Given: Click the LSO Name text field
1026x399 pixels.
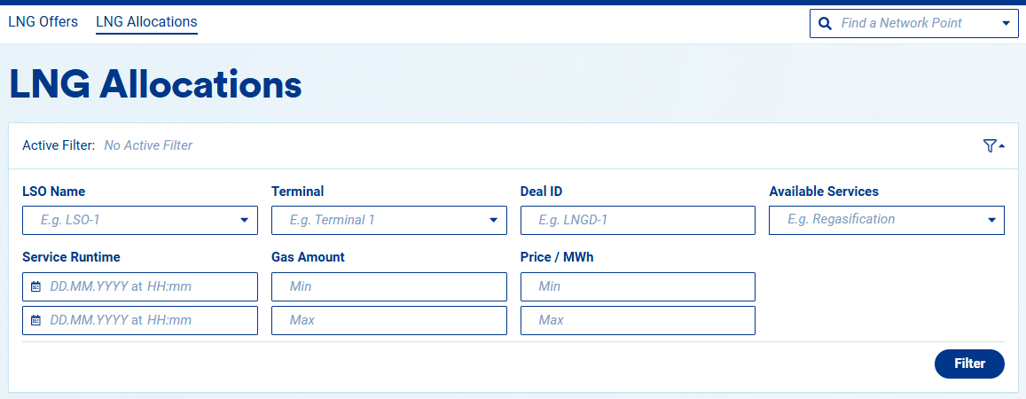Looking at the screenshot, I should 129,220.
